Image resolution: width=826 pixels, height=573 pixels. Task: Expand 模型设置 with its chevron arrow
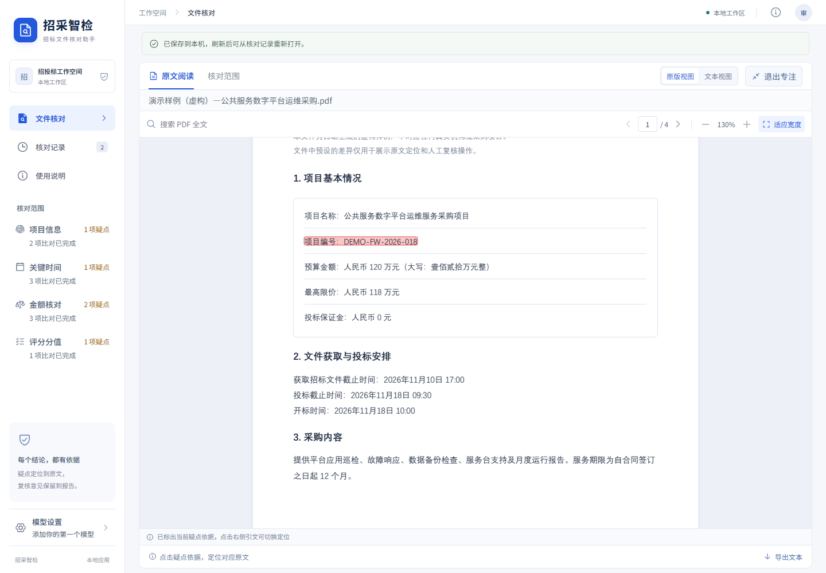(x=106, y=528)
